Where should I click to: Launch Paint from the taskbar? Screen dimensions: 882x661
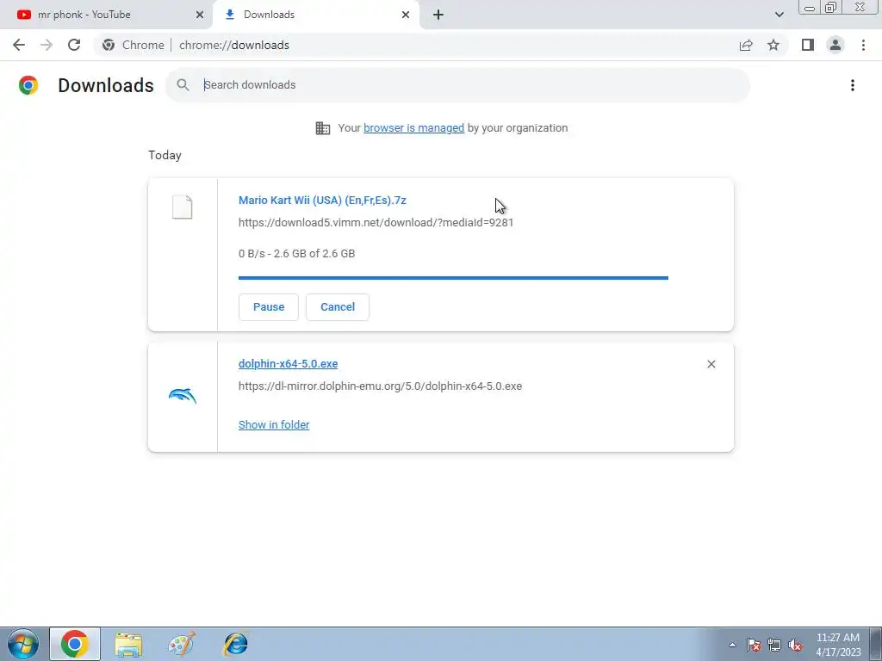tap(182, 644)
